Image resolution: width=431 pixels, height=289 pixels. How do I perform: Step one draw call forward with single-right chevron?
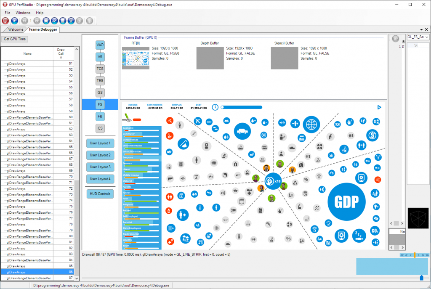[419, 255]
